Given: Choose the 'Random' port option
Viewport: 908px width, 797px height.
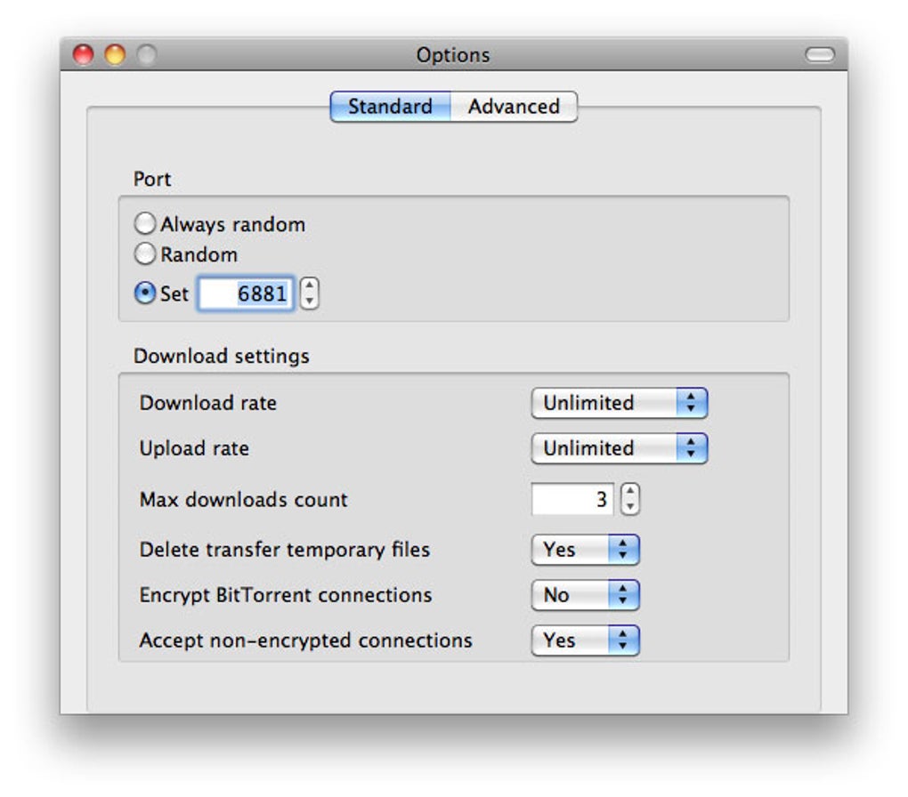Looking at the screenshot, I should pyautogui.click(x=145, y=254).
